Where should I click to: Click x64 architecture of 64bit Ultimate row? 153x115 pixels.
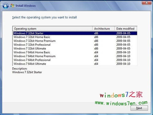[x=96, y=64]
